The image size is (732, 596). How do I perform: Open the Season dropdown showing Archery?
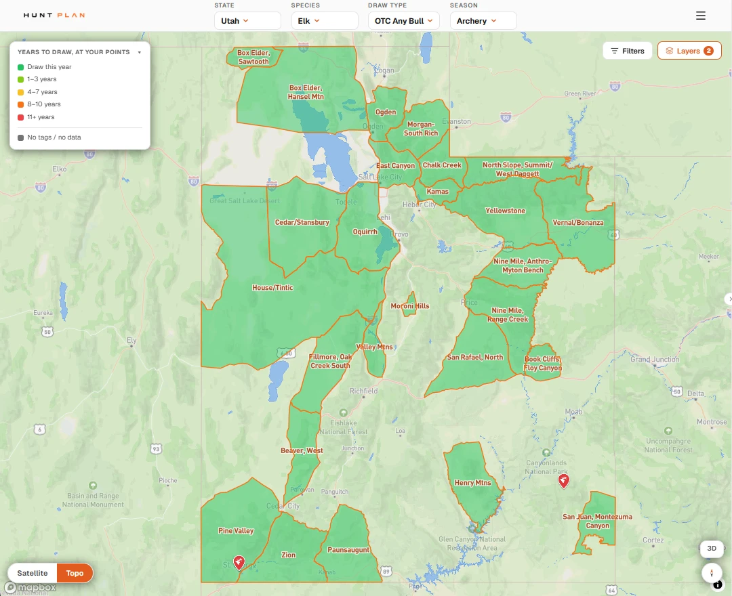tap(483, 21)
